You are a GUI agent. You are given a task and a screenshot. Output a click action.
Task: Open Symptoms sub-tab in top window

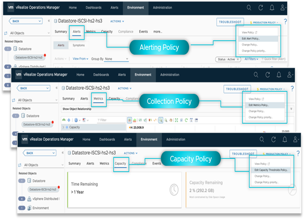coord(78,45)
